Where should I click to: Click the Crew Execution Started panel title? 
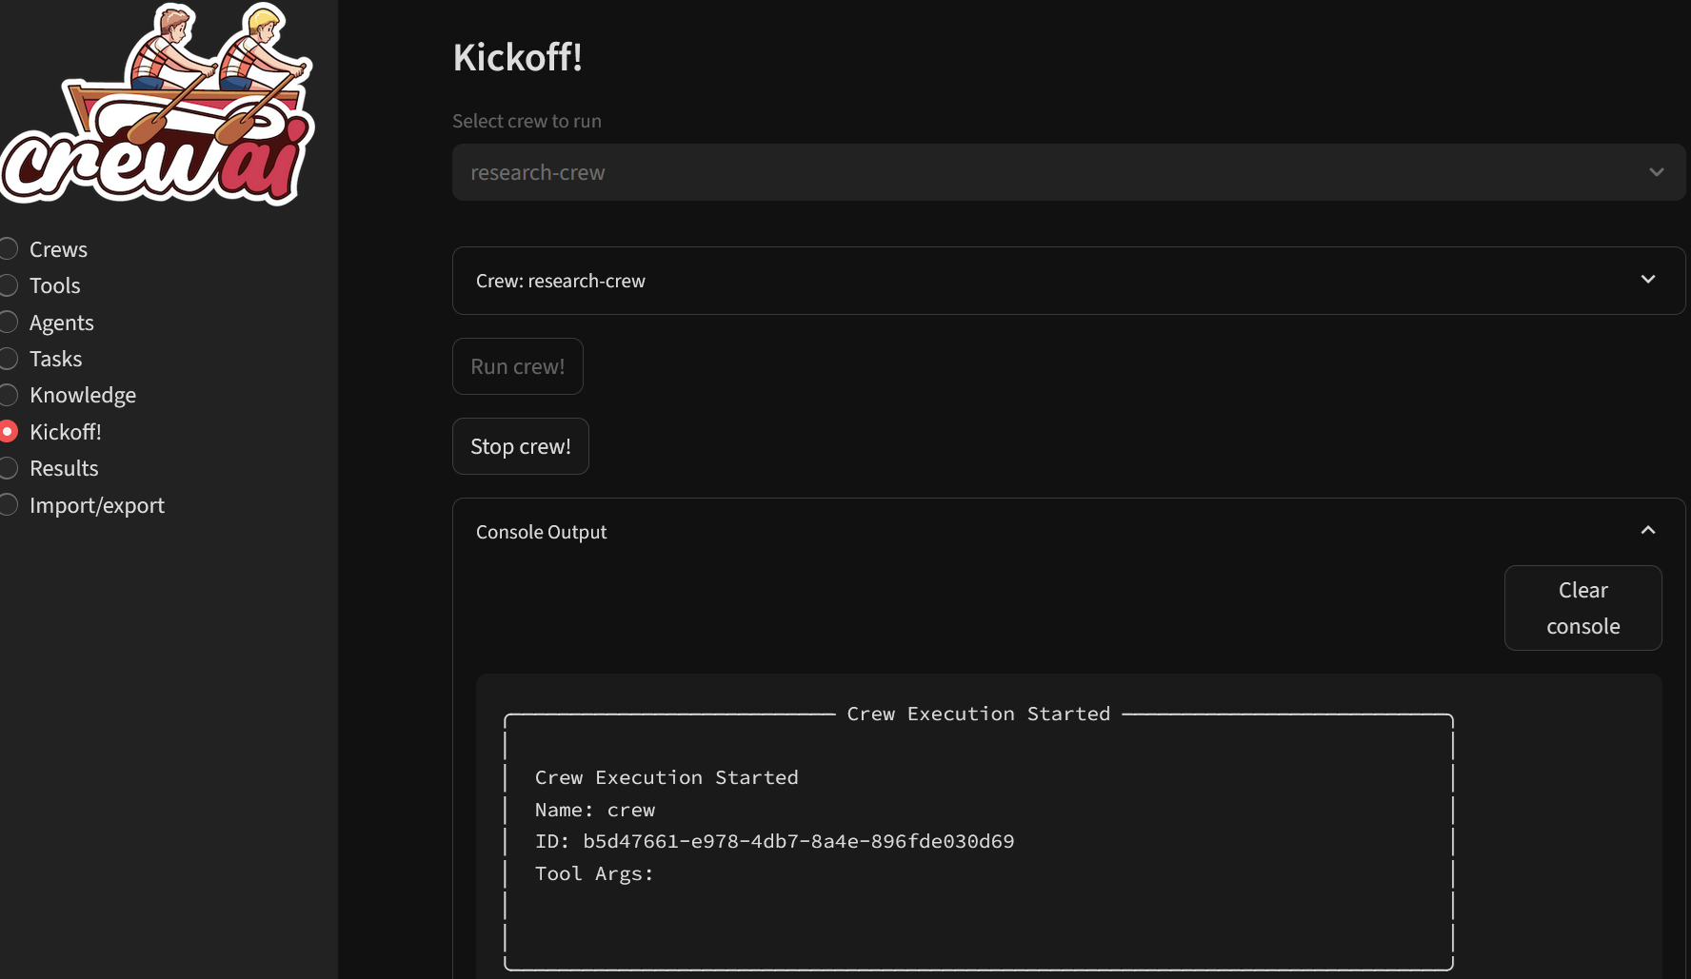(x=979, y=714)
